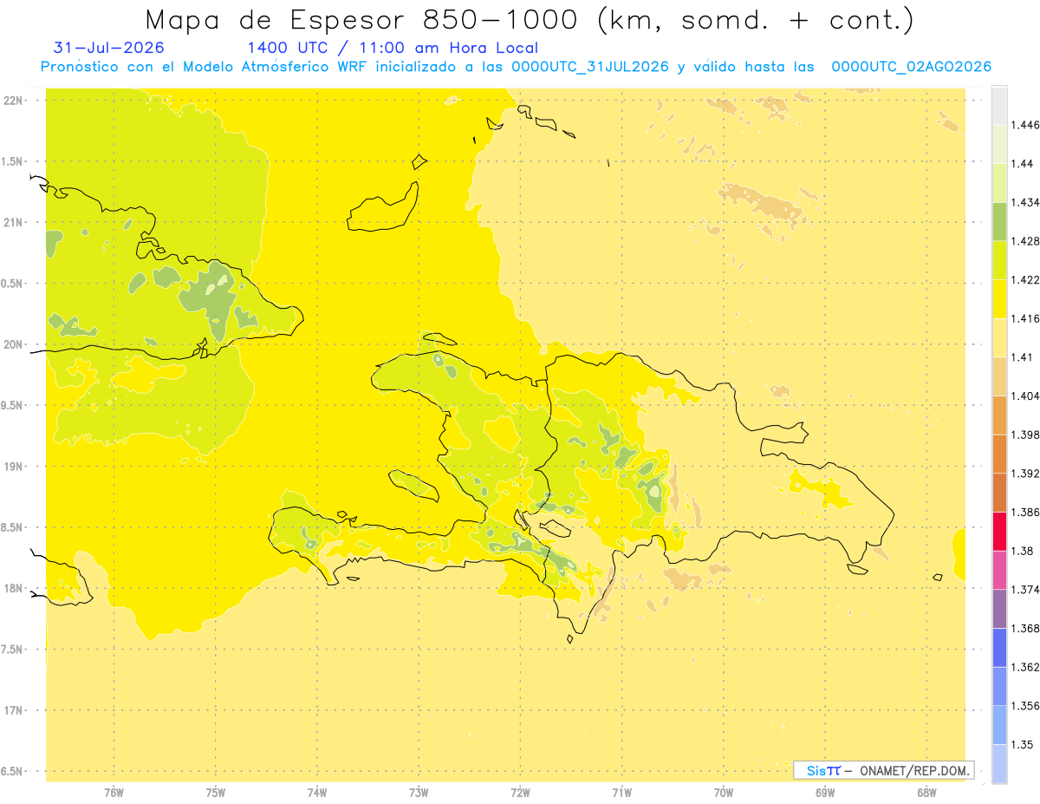Select the dark green swatch between 1.434 and 1.428

(x=999, y=221)
